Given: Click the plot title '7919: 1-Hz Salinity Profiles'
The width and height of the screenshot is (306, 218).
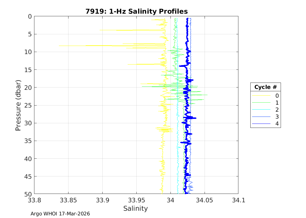Looking at the screenshot, I should (x=136, y=11).
